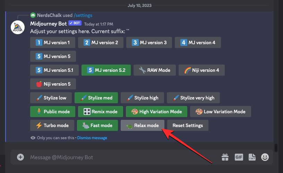Choose Stylize very high
This screenshot has width=283, height=173.
point(193,98)
